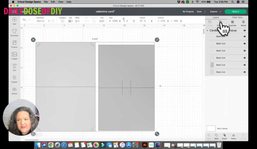Click the Contour tool

243,136
